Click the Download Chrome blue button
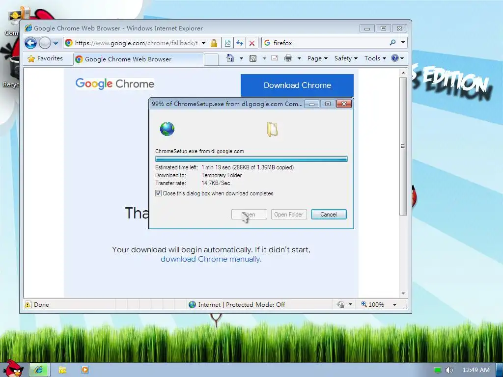Image resolution: width=503 pixels, height=377 pixels. (297, 85)
